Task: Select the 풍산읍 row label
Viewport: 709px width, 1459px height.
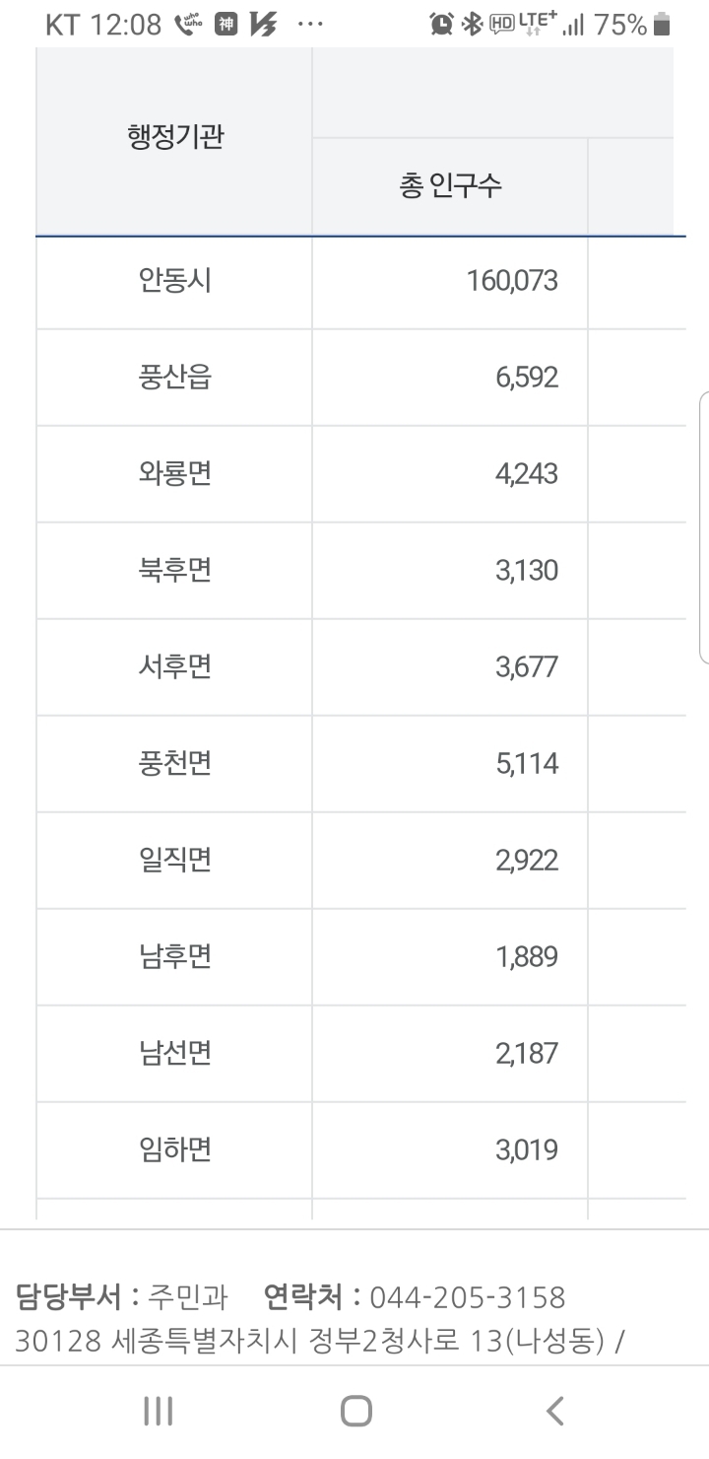Action: pyautogui.click(x=175, y=378)
